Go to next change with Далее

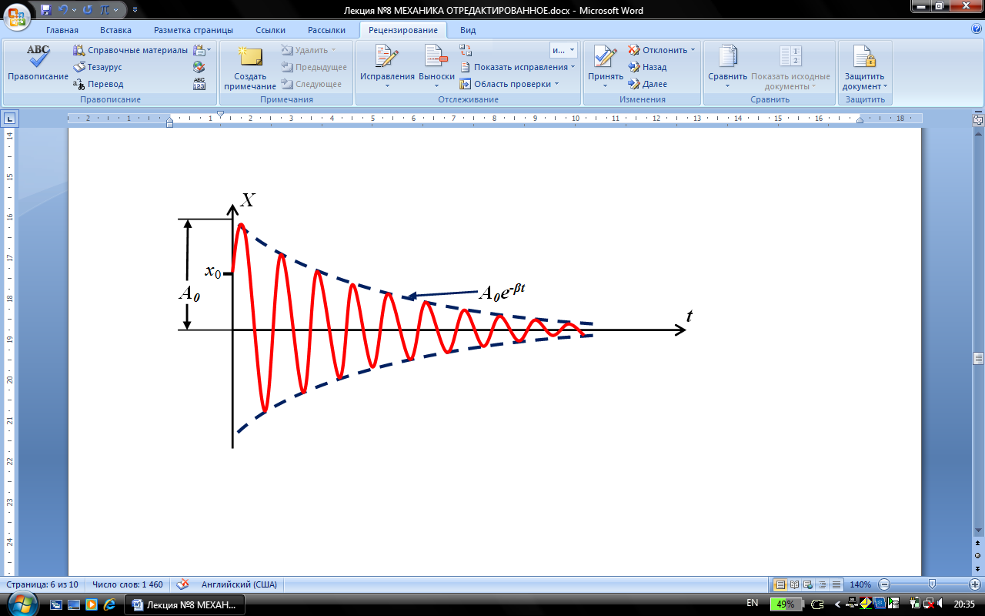pyautogui.click(x=648, y=84)
